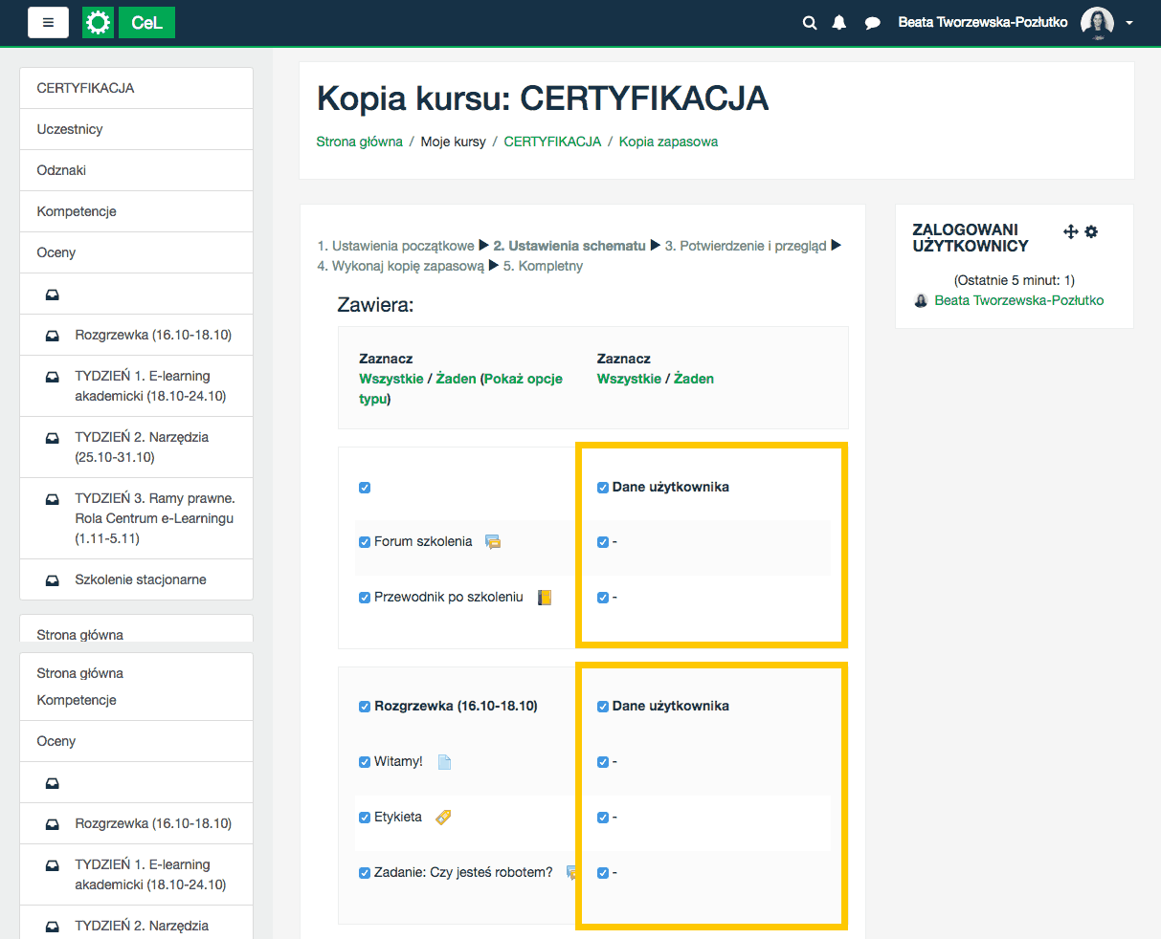Image resolution: width=1161 pixels, height=939 pixels.
Task: Toggle Dane użytkownika checkbox above Forum row's user data
Action: coord(603,488)
